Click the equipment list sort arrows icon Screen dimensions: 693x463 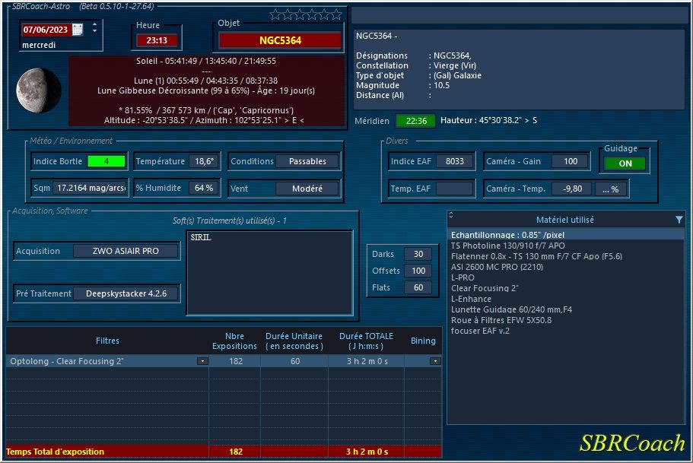point(451,214)
